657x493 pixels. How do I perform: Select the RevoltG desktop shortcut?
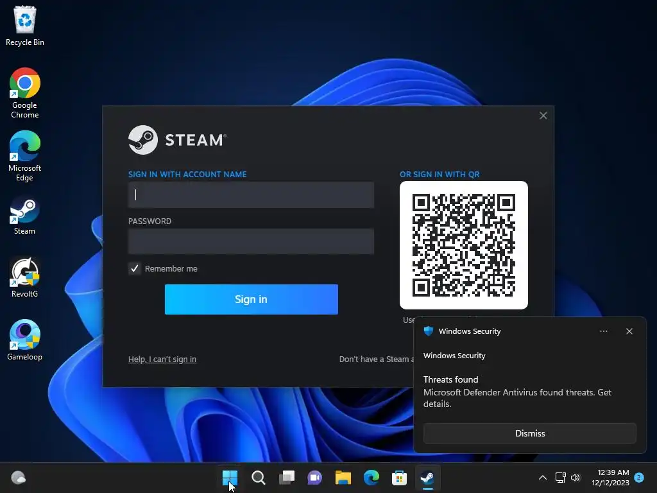25,277
